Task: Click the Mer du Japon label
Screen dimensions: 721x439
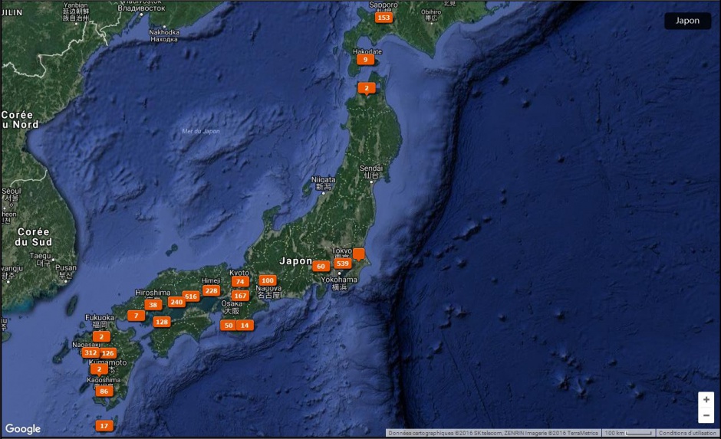Action: tap(201, 131)
